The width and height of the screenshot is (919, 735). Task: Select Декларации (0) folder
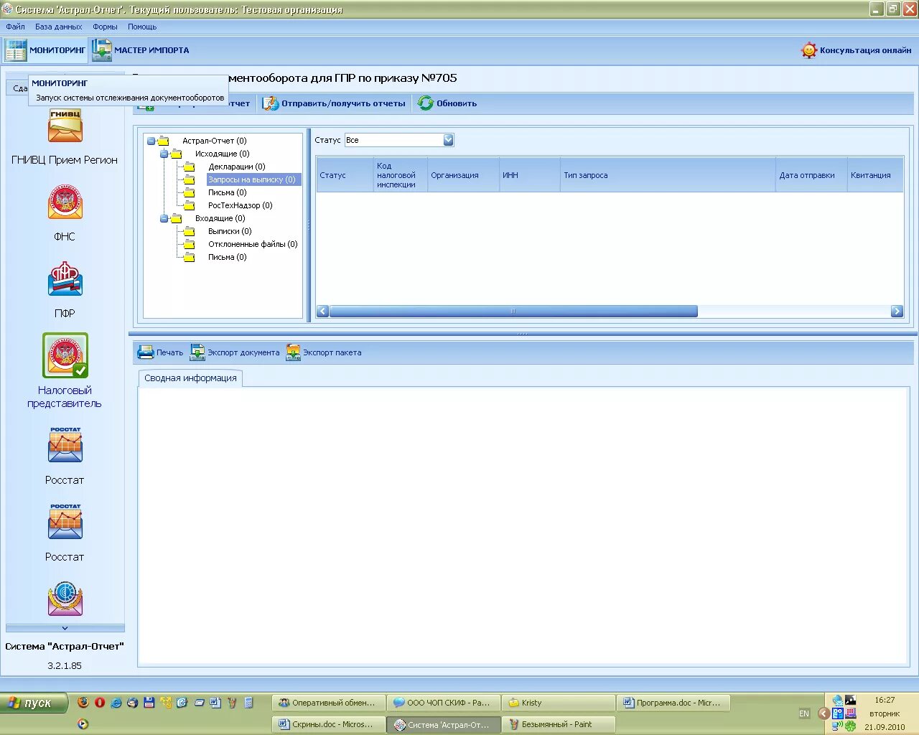coord(236,167)
